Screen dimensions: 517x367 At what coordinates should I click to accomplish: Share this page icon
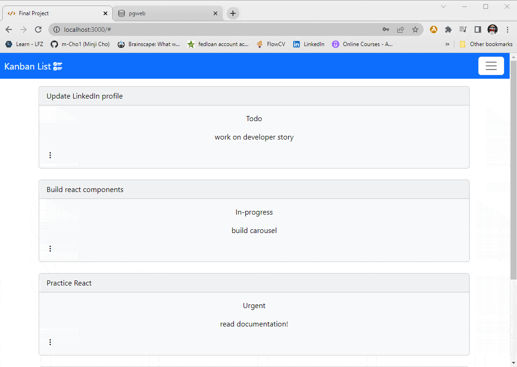(x=401, y=29)
